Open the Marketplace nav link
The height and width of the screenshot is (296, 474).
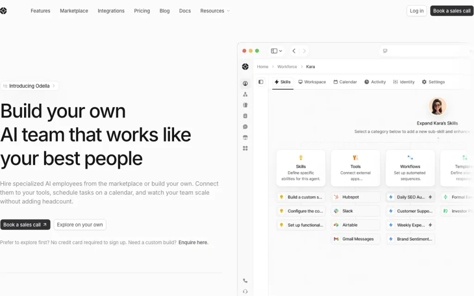[x=74, y=11]
